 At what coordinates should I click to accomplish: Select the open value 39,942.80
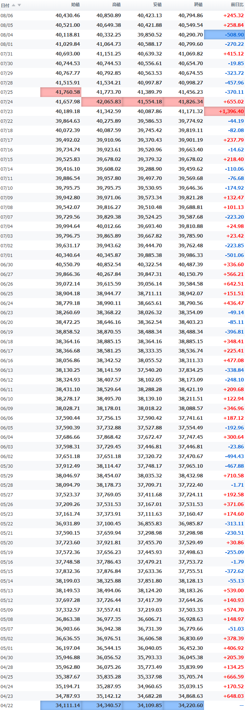68,198
